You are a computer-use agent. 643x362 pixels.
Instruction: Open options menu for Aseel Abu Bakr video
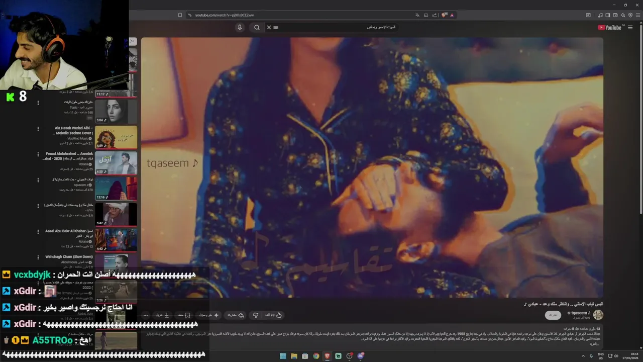pos(38,233)
